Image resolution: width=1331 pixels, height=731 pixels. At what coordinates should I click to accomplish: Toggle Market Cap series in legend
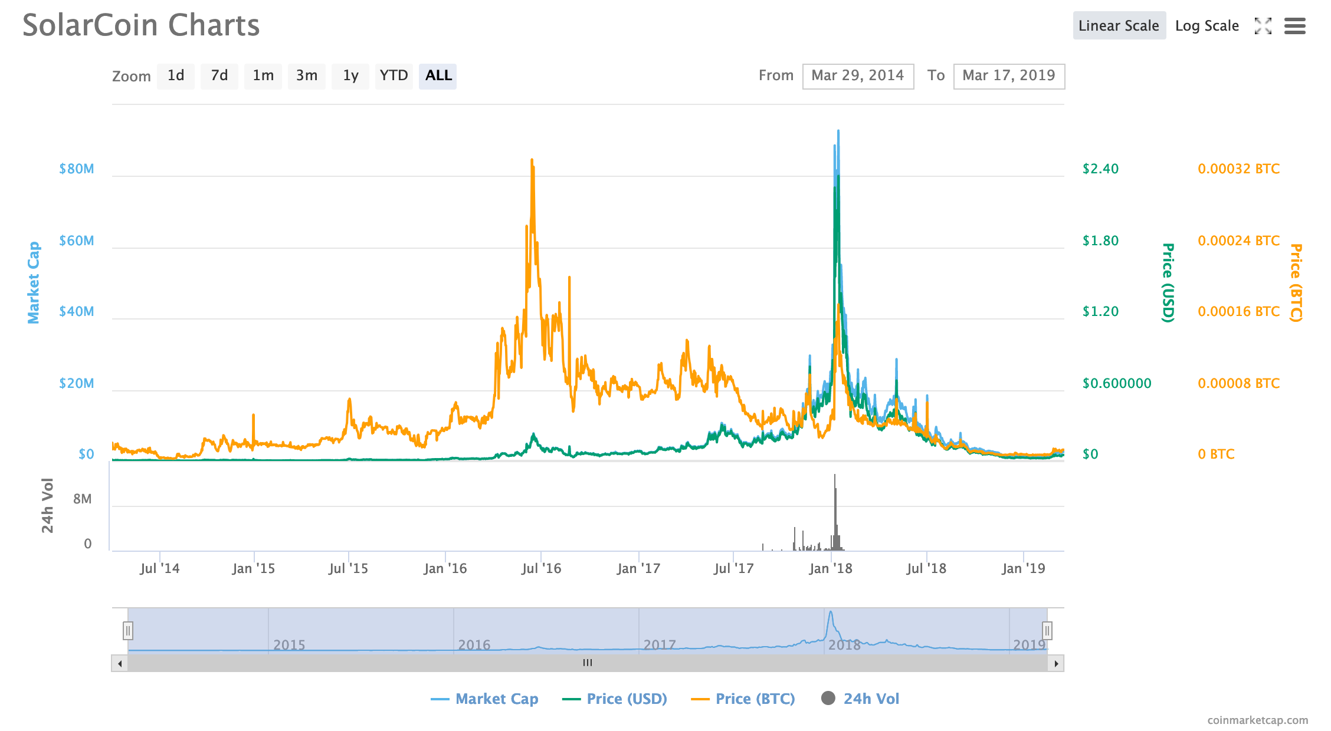(485, 699)
